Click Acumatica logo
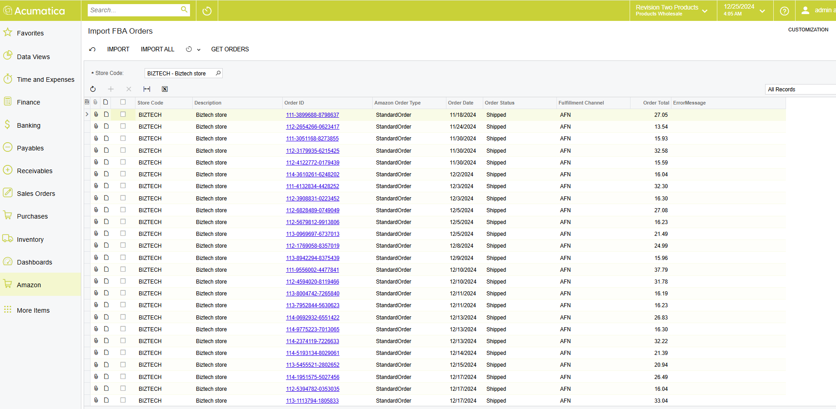The height and width of the screenshot is (409, 836). click(x=34, y=10)
